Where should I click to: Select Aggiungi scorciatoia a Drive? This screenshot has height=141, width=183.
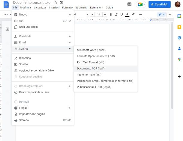[x=43, y=70]
